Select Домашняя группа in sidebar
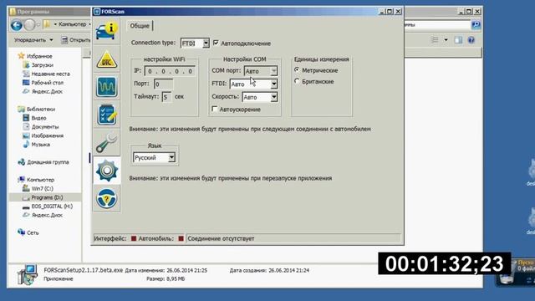The height and width of the screenshot is (301, 535). pyautogui.click(x=48, y=162)
